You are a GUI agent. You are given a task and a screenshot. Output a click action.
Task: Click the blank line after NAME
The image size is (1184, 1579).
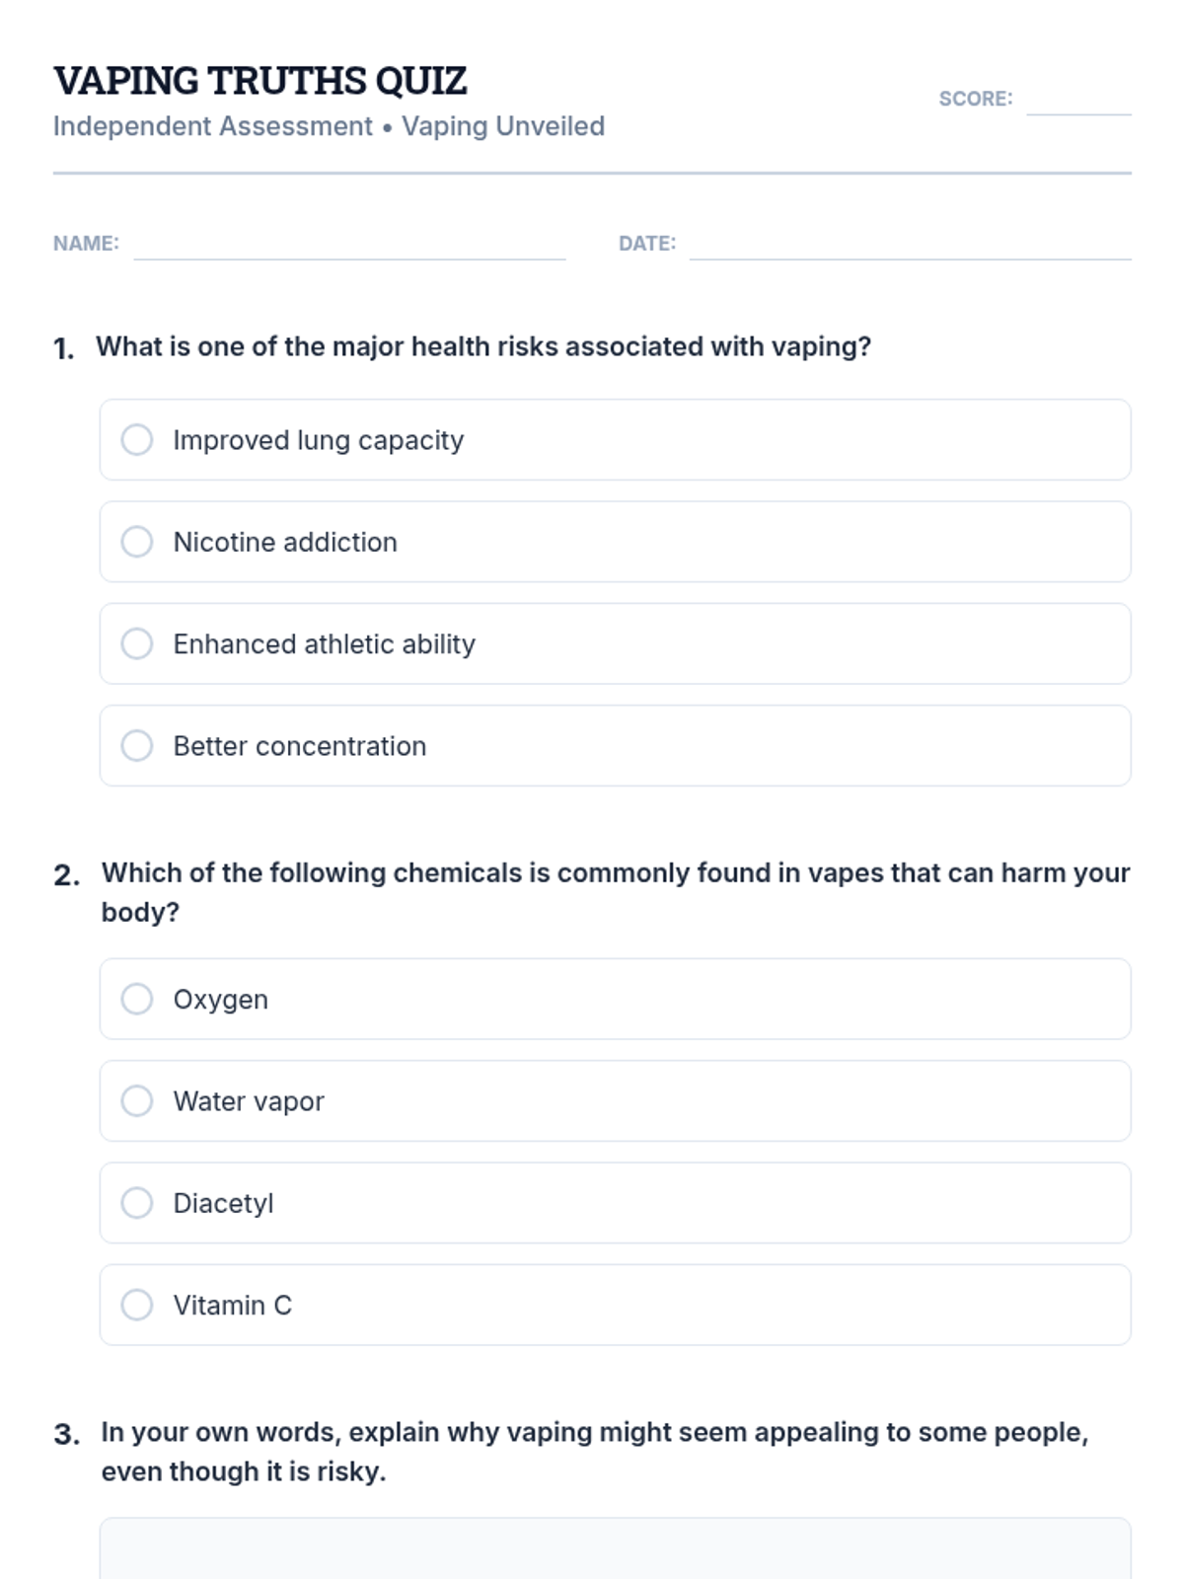click(x=349, y=247)
